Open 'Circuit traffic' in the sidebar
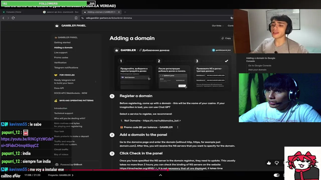The image size is (321, 180). pyautogui.click(x=61, y=149)
